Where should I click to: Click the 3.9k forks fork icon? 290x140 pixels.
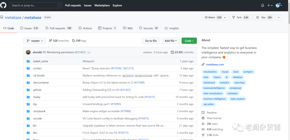tap(203, 135)
